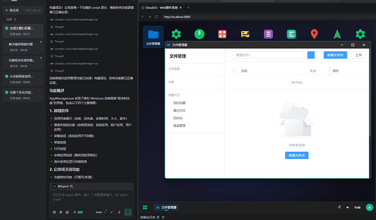Click the 操作 column header
Viewport: 376px width, 220px height.
(336, 71)
